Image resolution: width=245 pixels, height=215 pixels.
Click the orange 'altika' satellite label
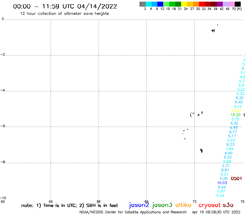[183, 205]
